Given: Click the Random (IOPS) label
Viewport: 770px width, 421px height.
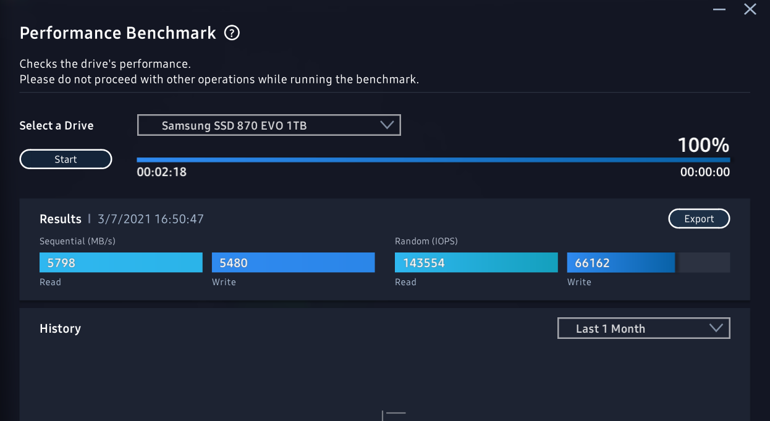Looking at the screenshot, I should [426, 241].
